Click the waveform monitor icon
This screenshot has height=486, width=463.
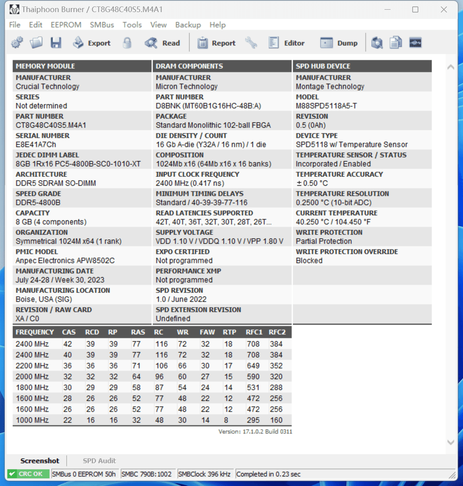415,43
